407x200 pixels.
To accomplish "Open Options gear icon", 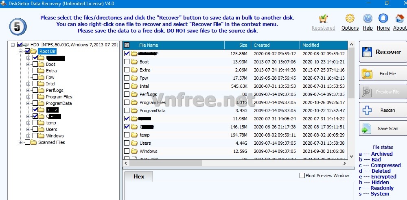I will tap(350, 18).
